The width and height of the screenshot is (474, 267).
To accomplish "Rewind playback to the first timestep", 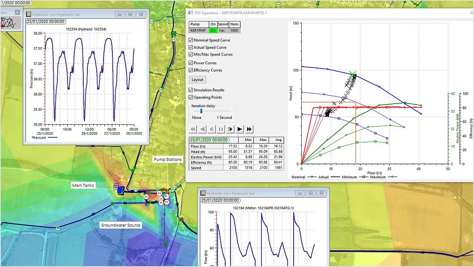I will pos(193,129).
